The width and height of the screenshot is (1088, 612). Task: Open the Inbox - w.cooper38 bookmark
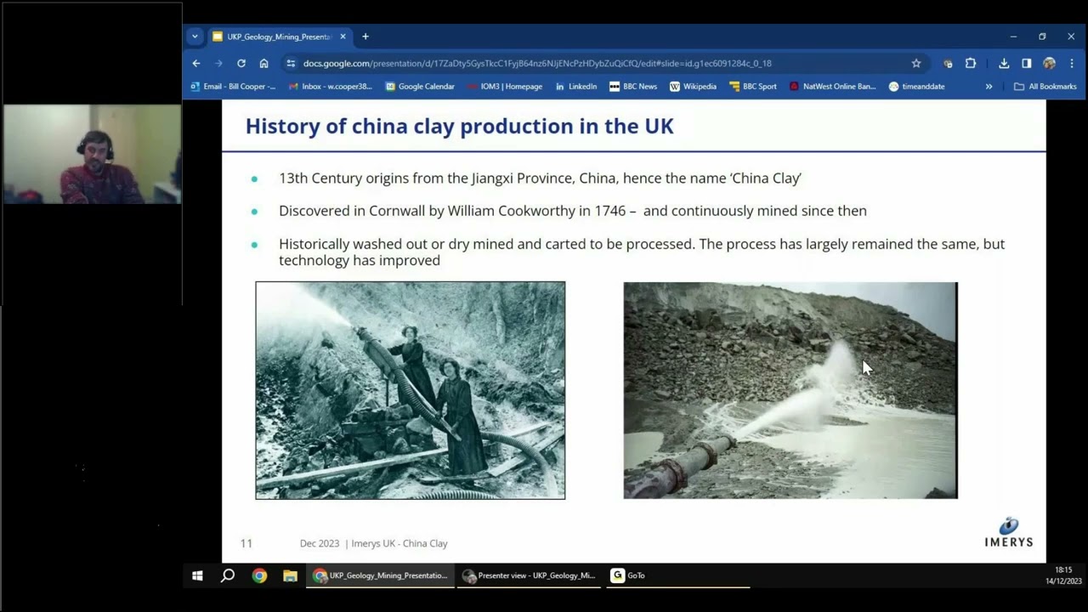click(331, 86)
